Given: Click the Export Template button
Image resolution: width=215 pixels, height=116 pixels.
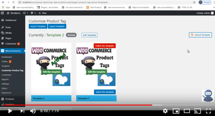Looking at the screenshot, I should (57, 26).
